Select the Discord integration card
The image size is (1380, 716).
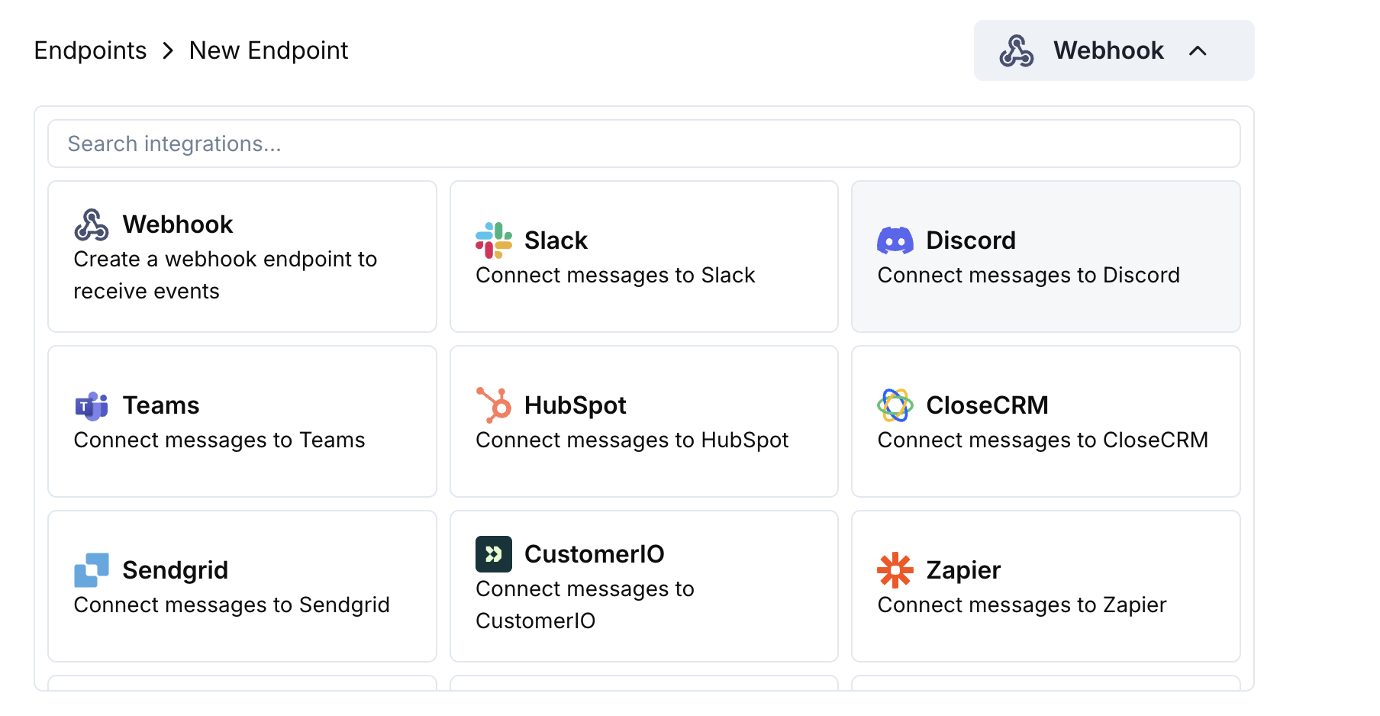[1045, 256]
